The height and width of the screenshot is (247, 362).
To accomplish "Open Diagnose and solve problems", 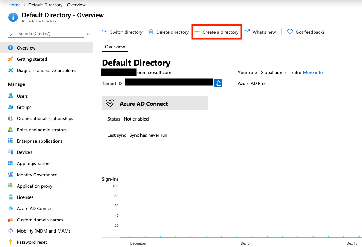I will (46, 70).
